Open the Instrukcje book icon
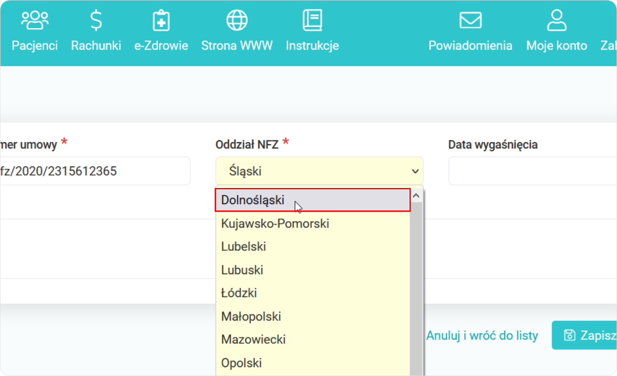 (312, 20)
